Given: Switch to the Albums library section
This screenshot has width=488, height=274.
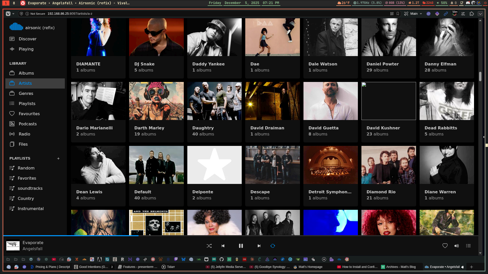Looking at the screenshot, I should point(26,73).
